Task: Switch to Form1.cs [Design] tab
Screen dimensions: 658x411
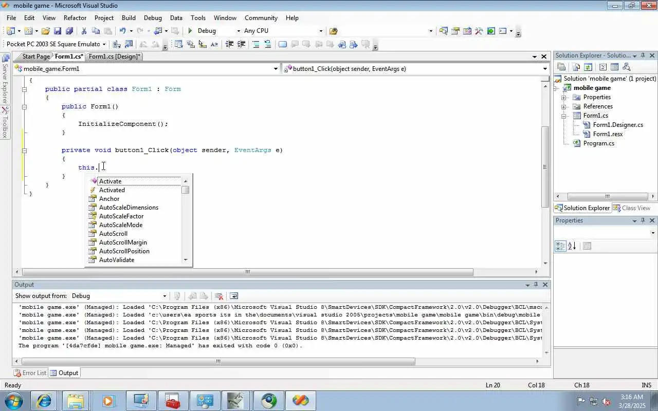Action: (114, 57)
